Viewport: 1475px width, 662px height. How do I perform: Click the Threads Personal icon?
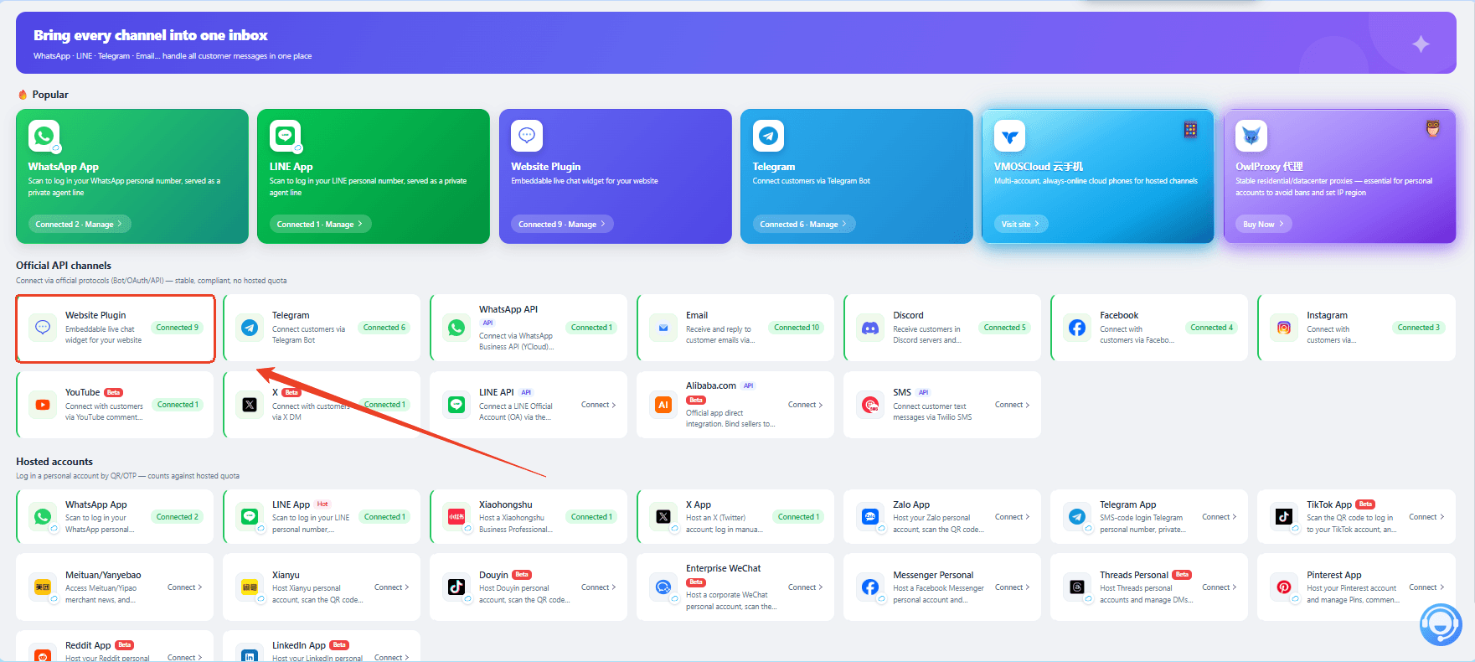[1077, 587]
